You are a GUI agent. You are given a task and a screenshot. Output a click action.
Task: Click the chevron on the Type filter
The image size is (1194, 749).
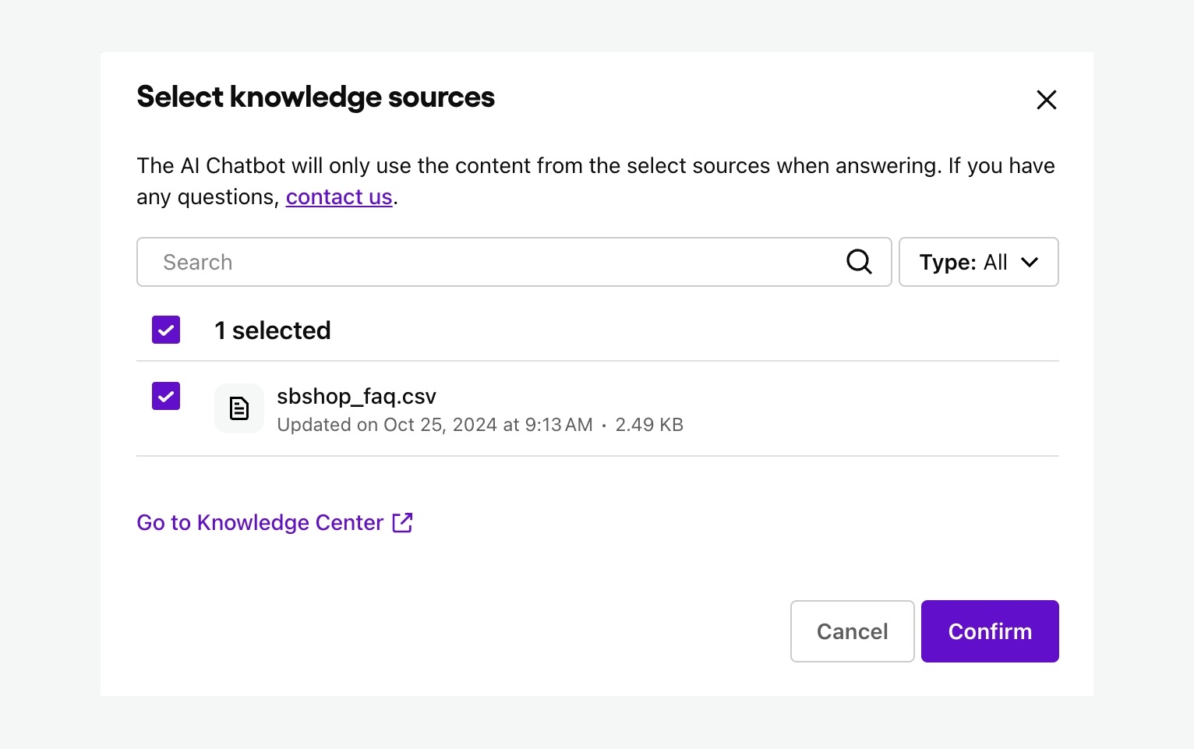click(x=1030, y=262)
